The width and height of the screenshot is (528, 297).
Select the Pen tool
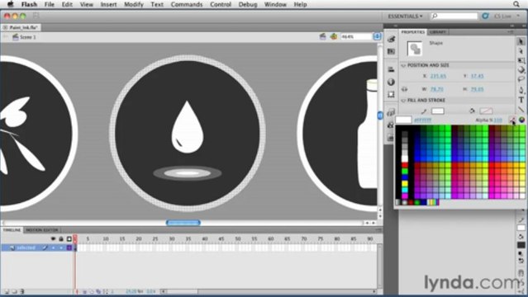pyautogui.click(x=521, y=90)
